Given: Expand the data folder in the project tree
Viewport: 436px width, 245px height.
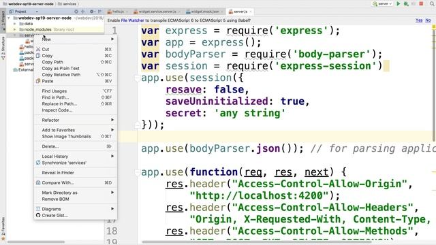Looking at the screenshot, I should coord(15,24).
